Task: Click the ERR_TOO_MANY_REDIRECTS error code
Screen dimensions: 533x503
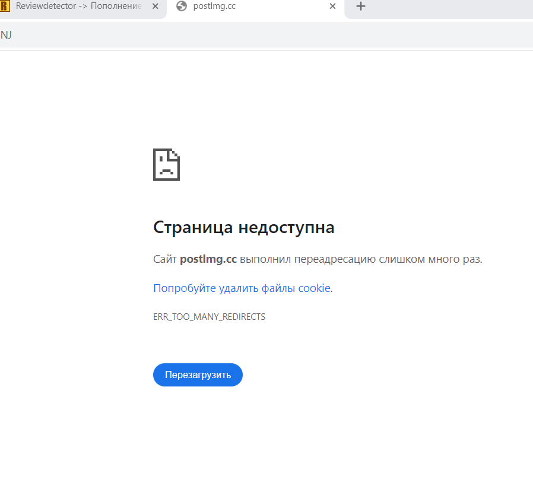Action: click(210, 317)
